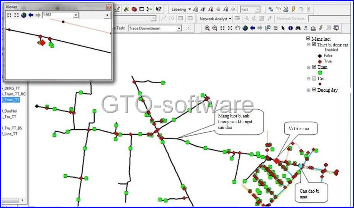Click the Label Manager icon next to Labeling

point(195,9)
